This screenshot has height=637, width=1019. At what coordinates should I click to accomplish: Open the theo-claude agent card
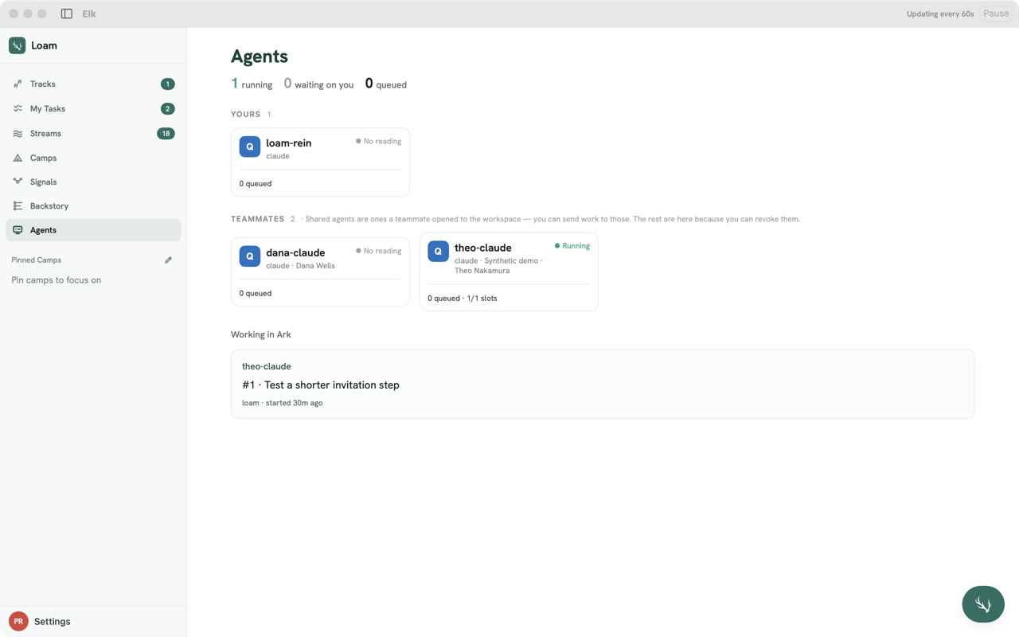[509, 272]
